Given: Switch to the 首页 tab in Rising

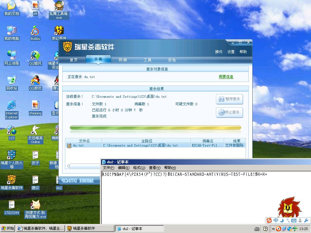Looking at the screenshot, I should (73, 60).
